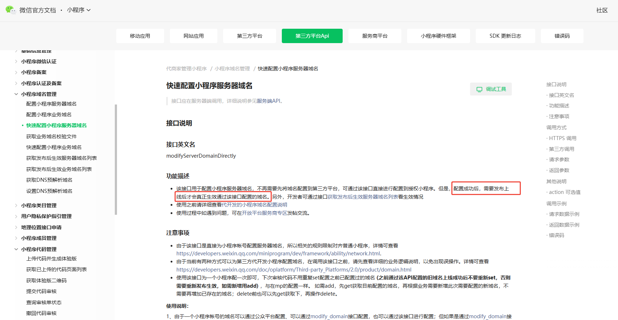Jump to 调用方式 in page outline

pos(556,127)
